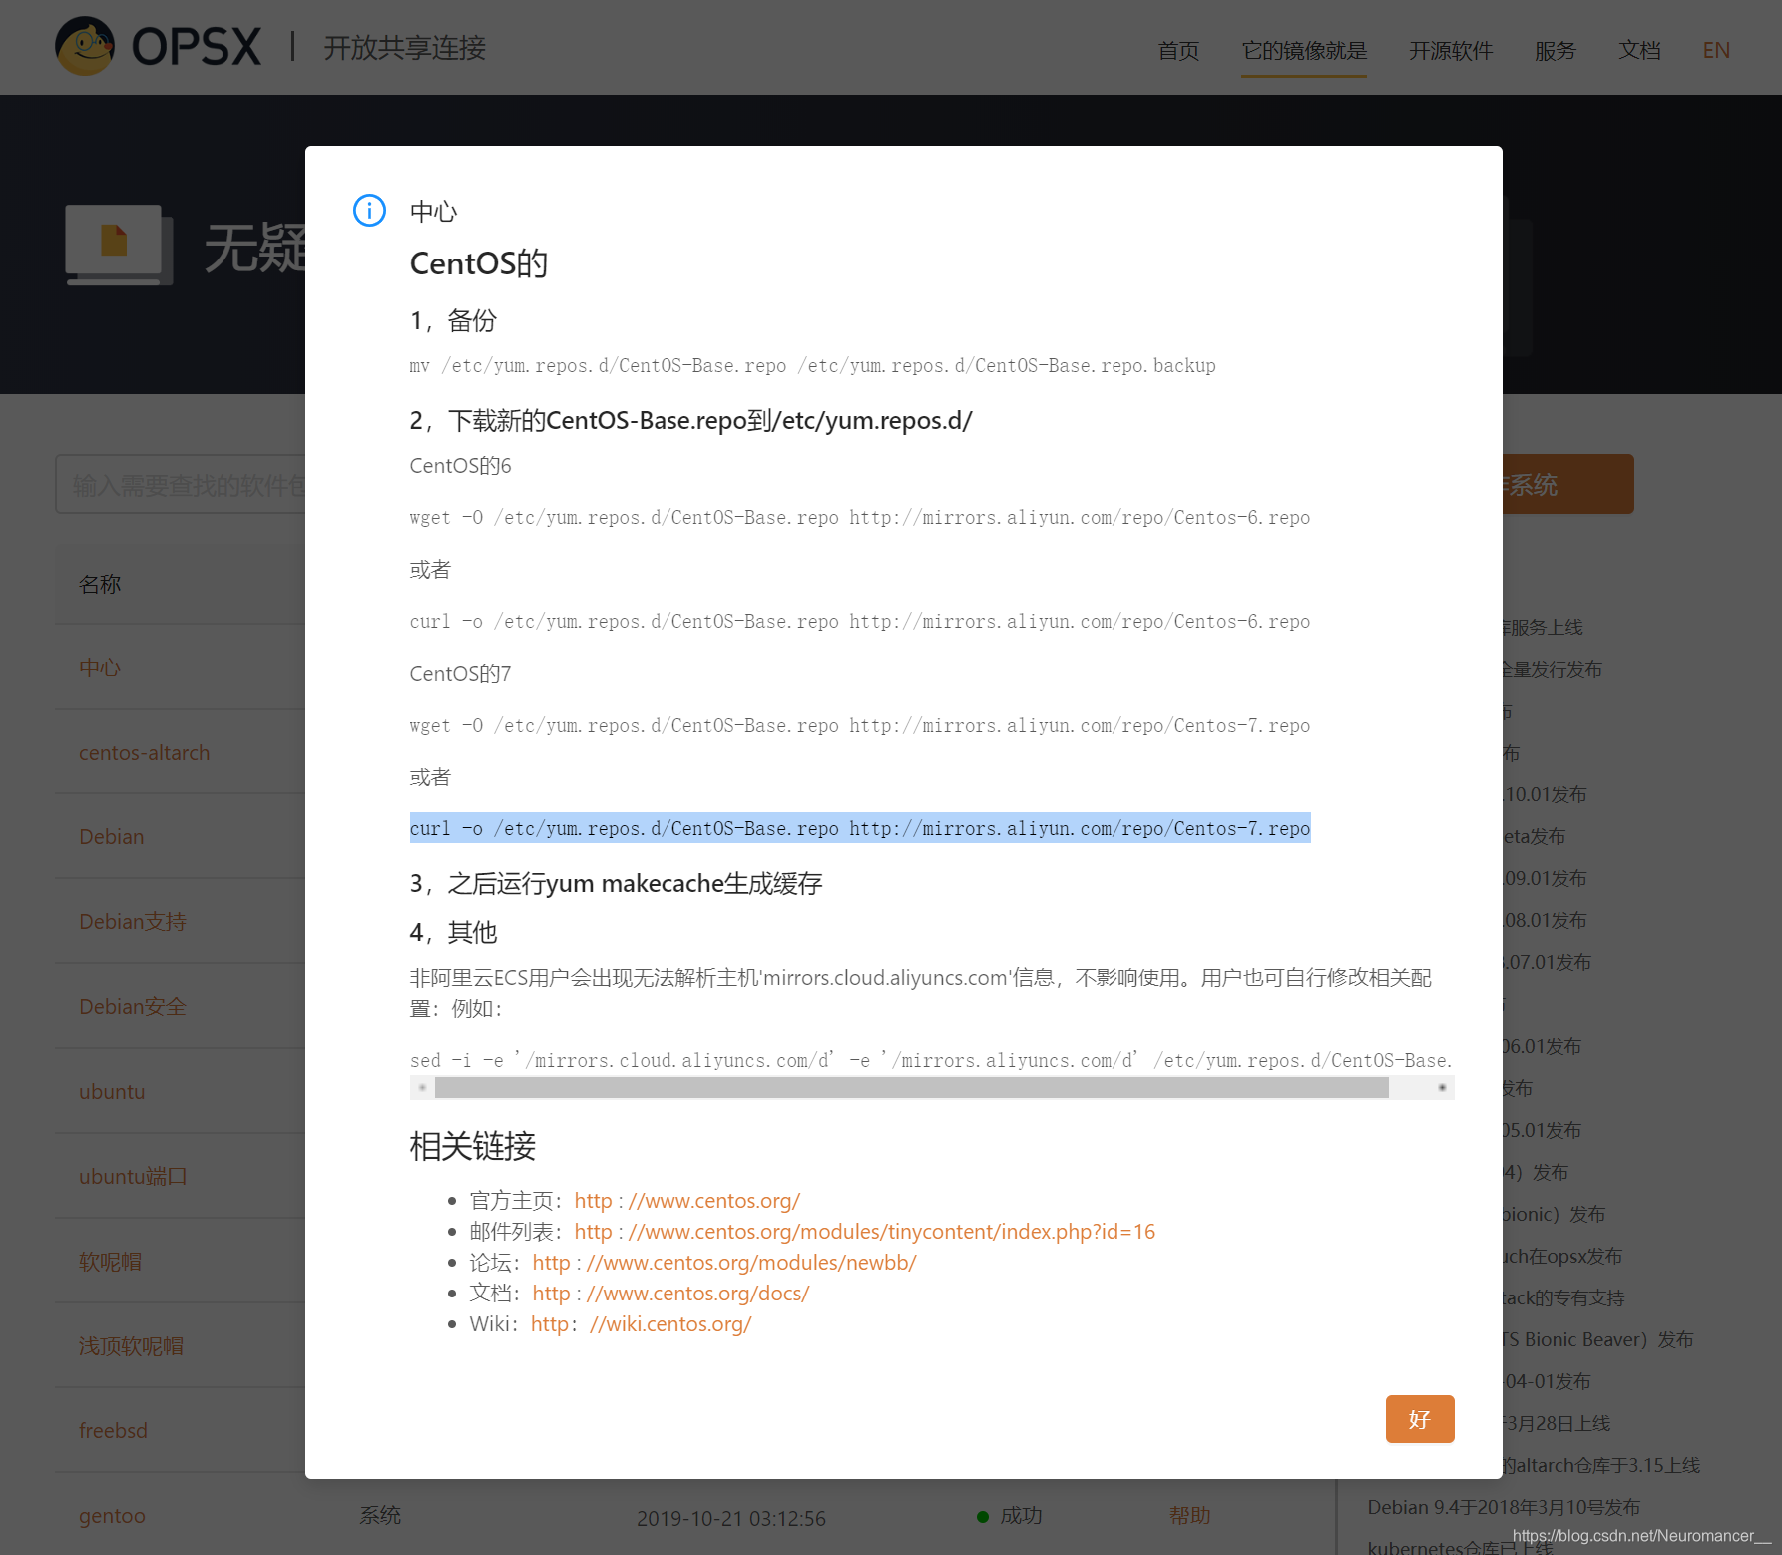The height and width of the screenshot is (1555, 1782).
Task: Open the official homepage link www.centos.org
Action: 686,1201
